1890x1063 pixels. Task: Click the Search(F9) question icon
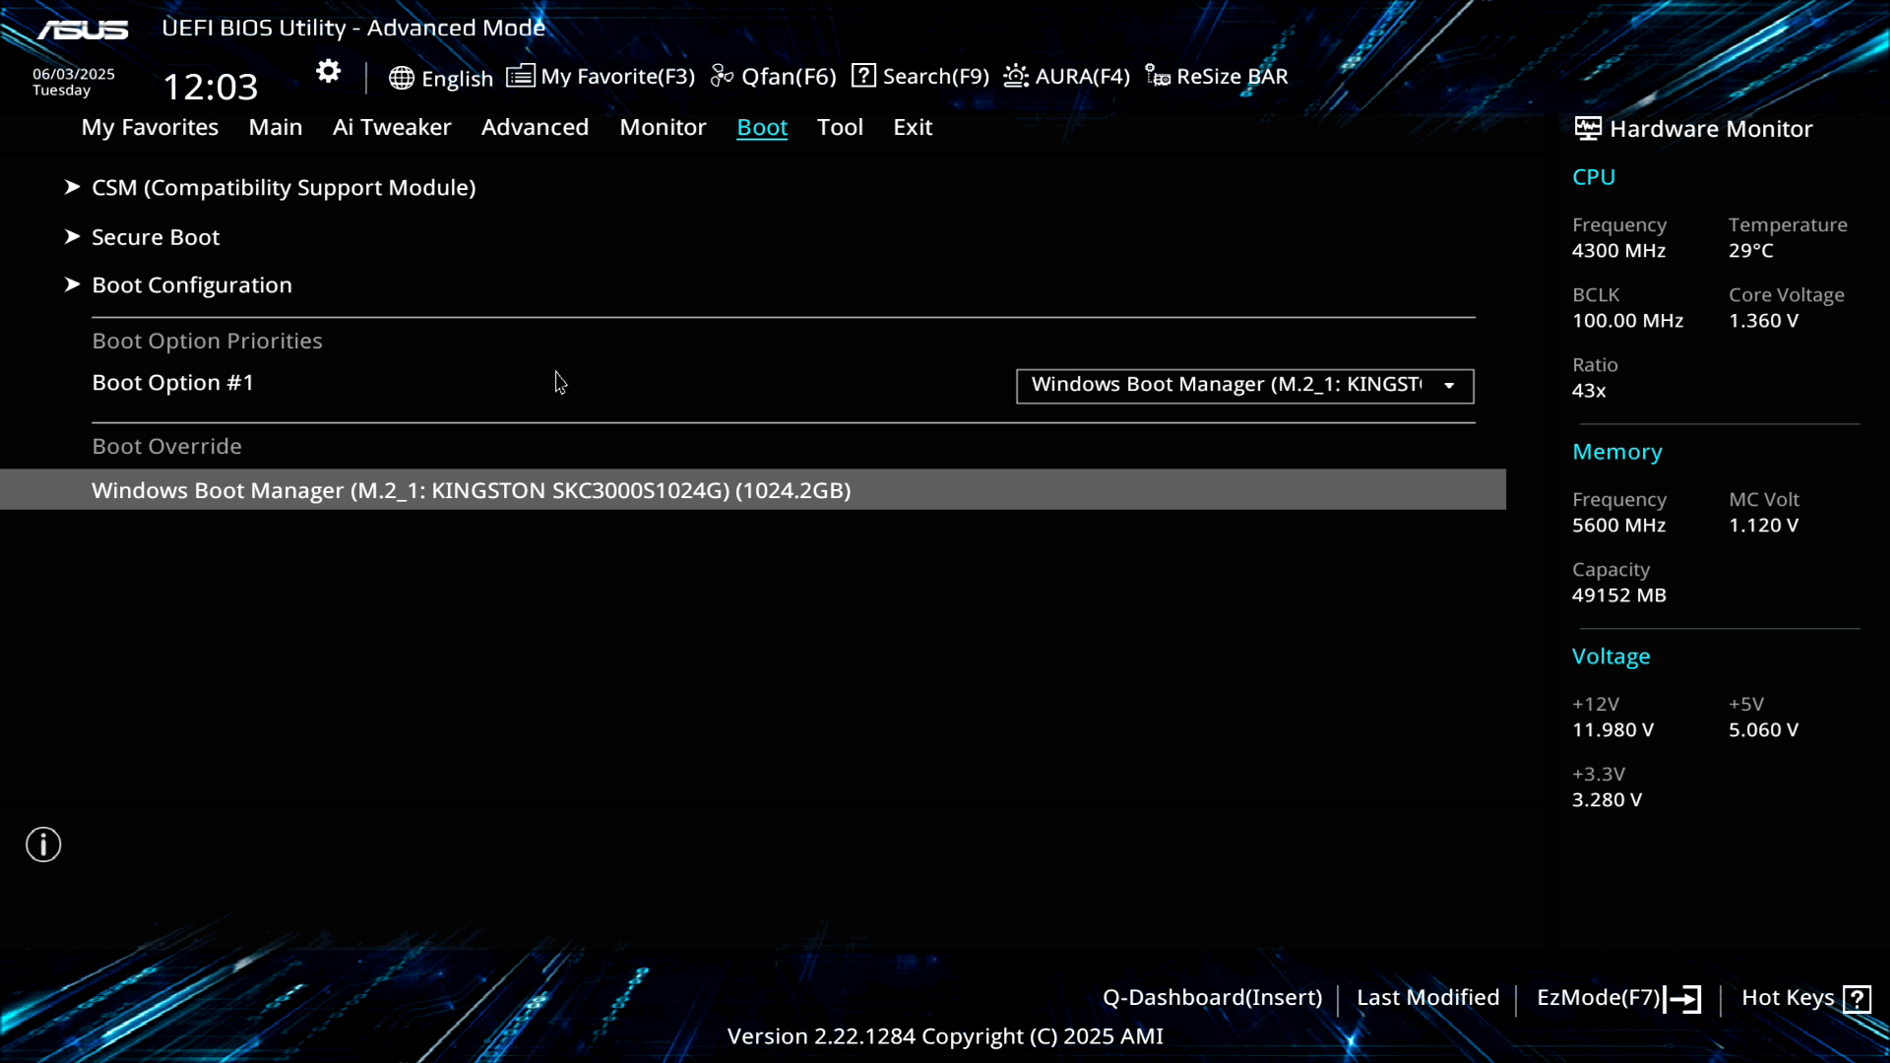tap(863, 76)
